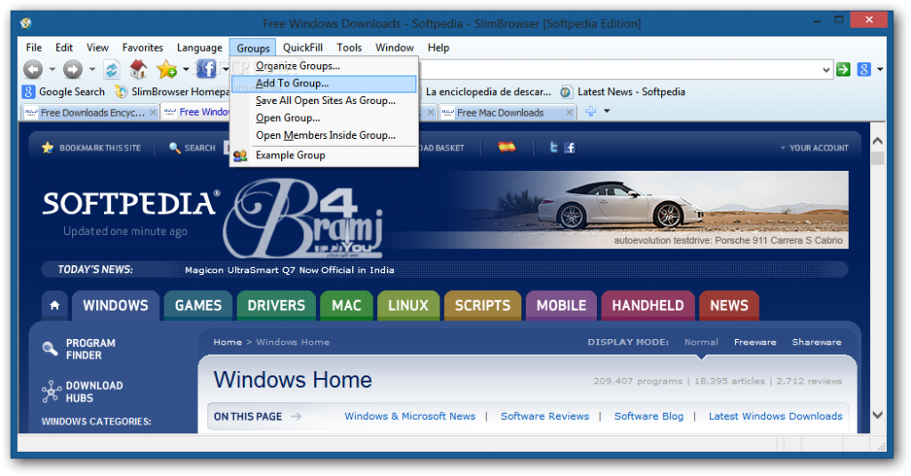Viewport: 911px width, 476px height.
Task: Open search engine dropdown arrow
Action: pos(880,69)
